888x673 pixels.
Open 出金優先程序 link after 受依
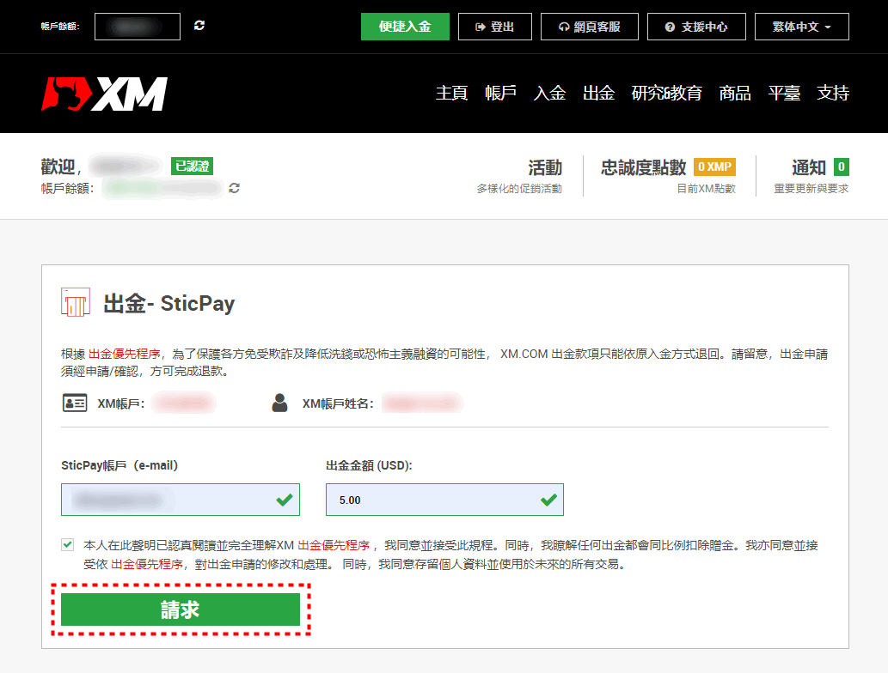coord(147,564)
